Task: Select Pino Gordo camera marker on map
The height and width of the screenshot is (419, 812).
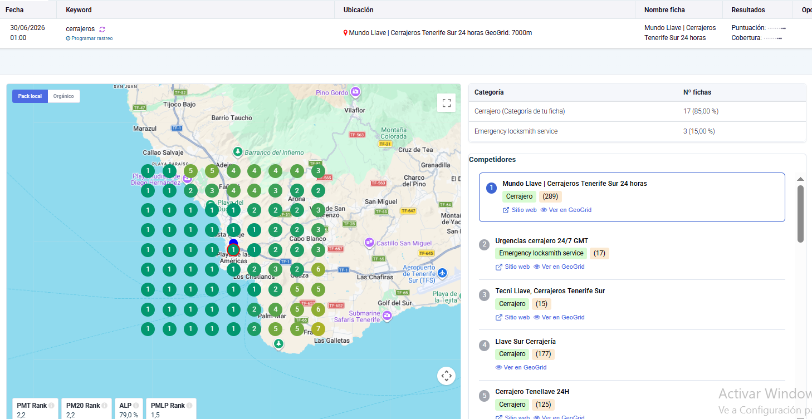Action: point(355,92)
